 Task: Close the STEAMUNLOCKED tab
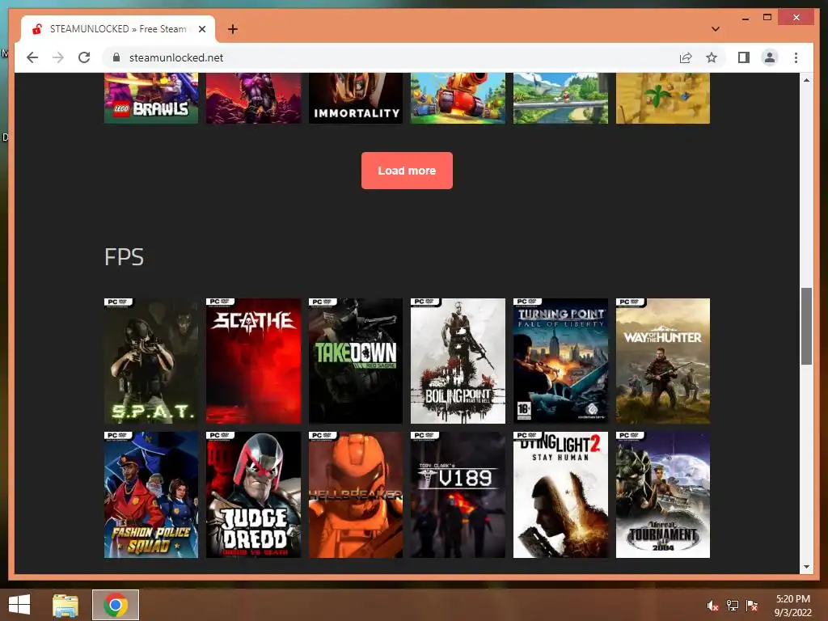click(x=201, y=29)
